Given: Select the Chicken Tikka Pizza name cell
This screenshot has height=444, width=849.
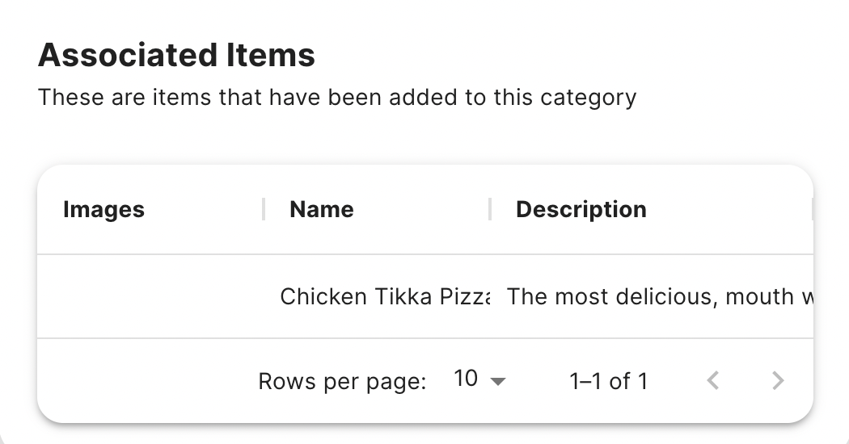Looking at the screenshot, I should [384, 297].
